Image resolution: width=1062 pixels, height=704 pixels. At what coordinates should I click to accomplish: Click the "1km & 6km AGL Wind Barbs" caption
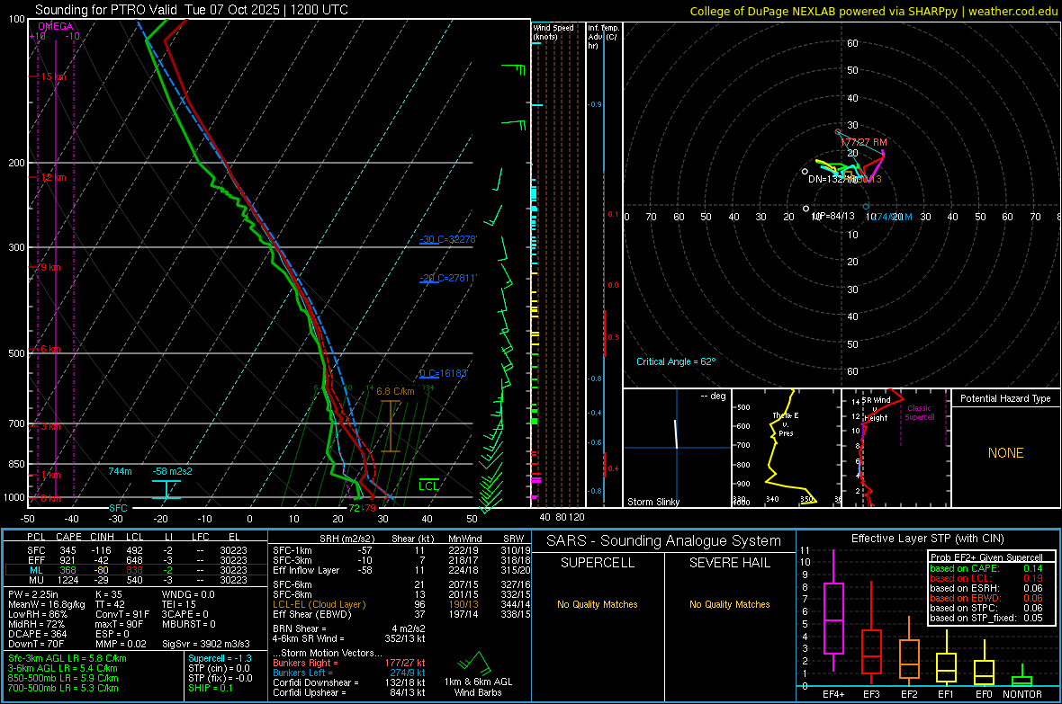click(x=478, y=687)
